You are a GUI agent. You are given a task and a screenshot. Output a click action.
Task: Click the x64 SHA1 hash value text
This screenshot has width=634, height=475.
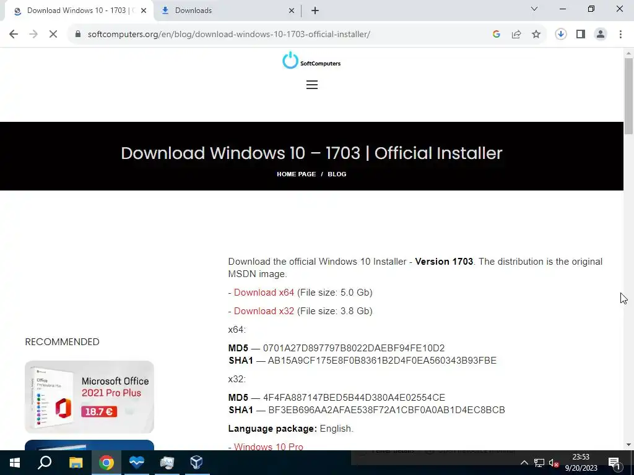coord(382,361)
